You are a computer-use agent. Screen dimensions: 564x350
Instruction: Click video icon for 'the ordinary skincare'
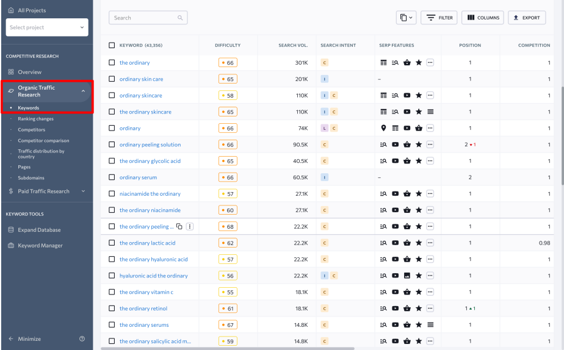[407, 112]
